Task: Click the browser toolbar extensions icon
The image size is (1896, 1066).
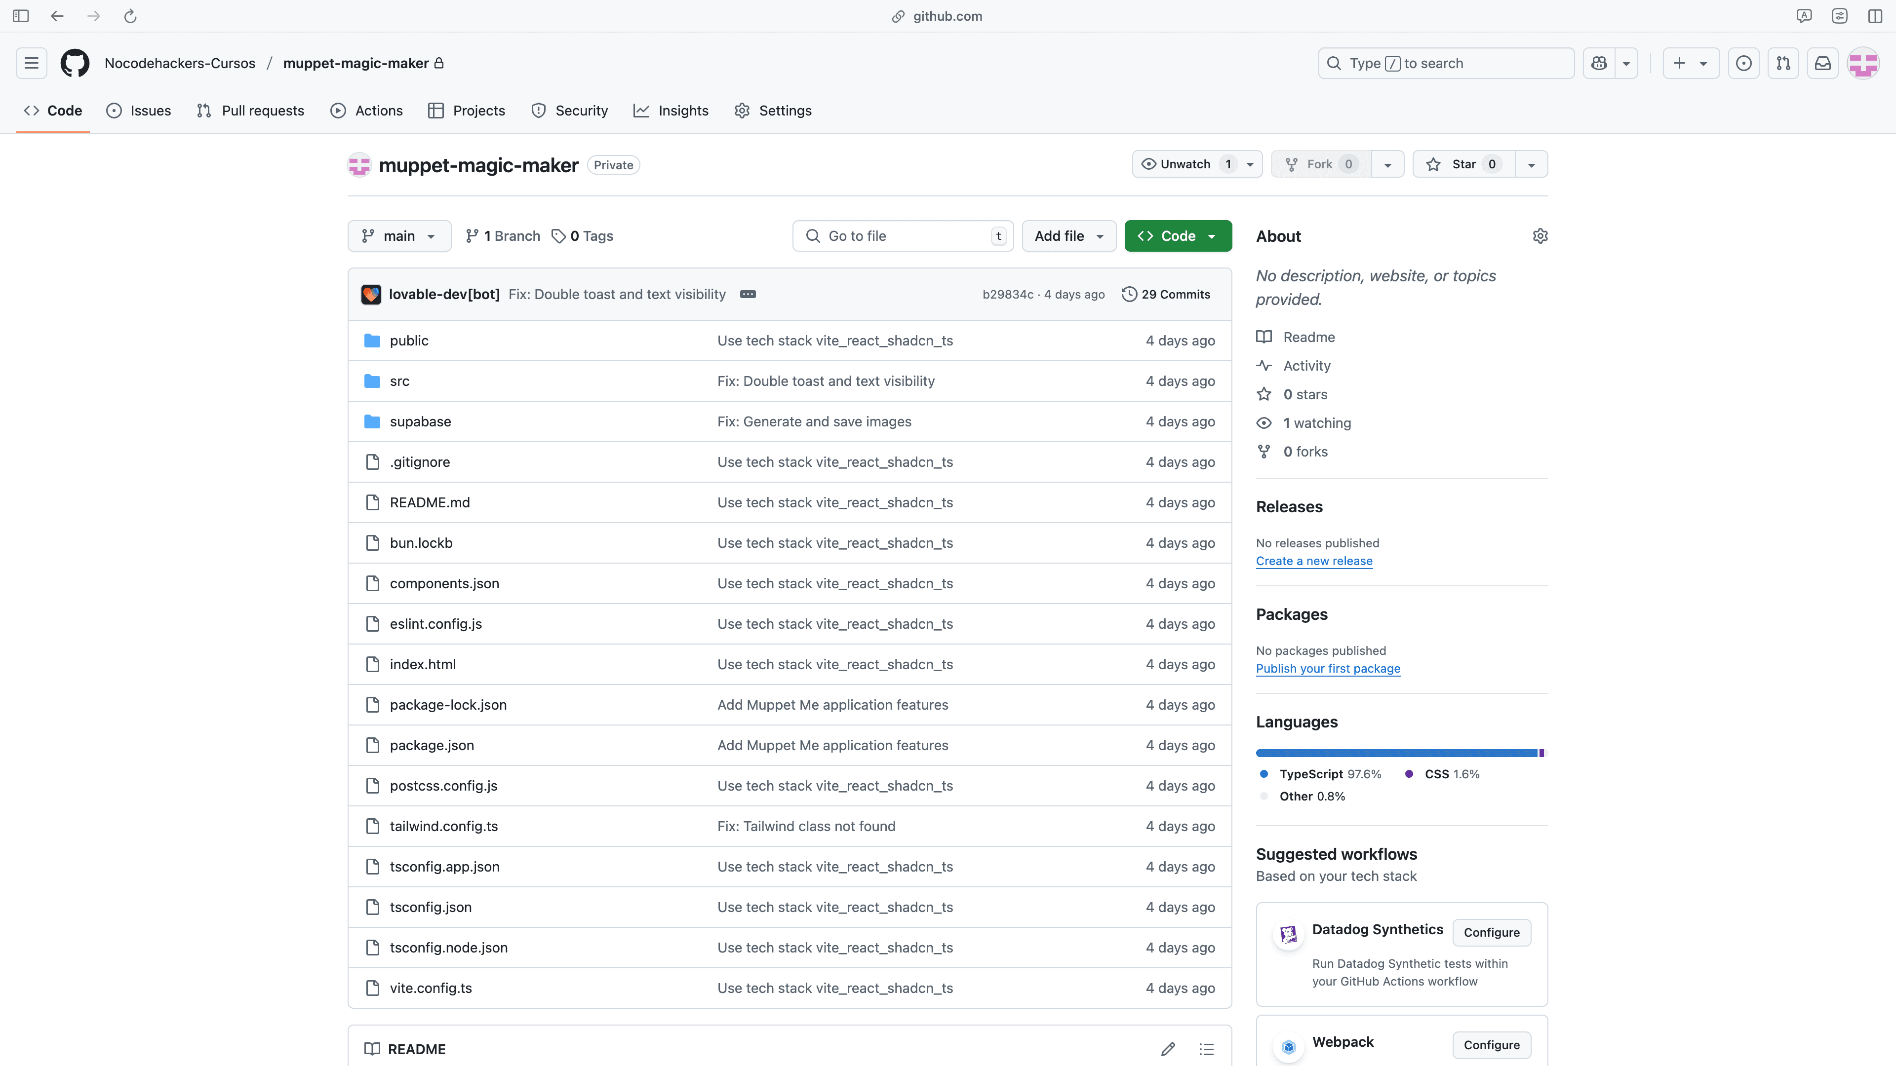Action: point(1839,16)
